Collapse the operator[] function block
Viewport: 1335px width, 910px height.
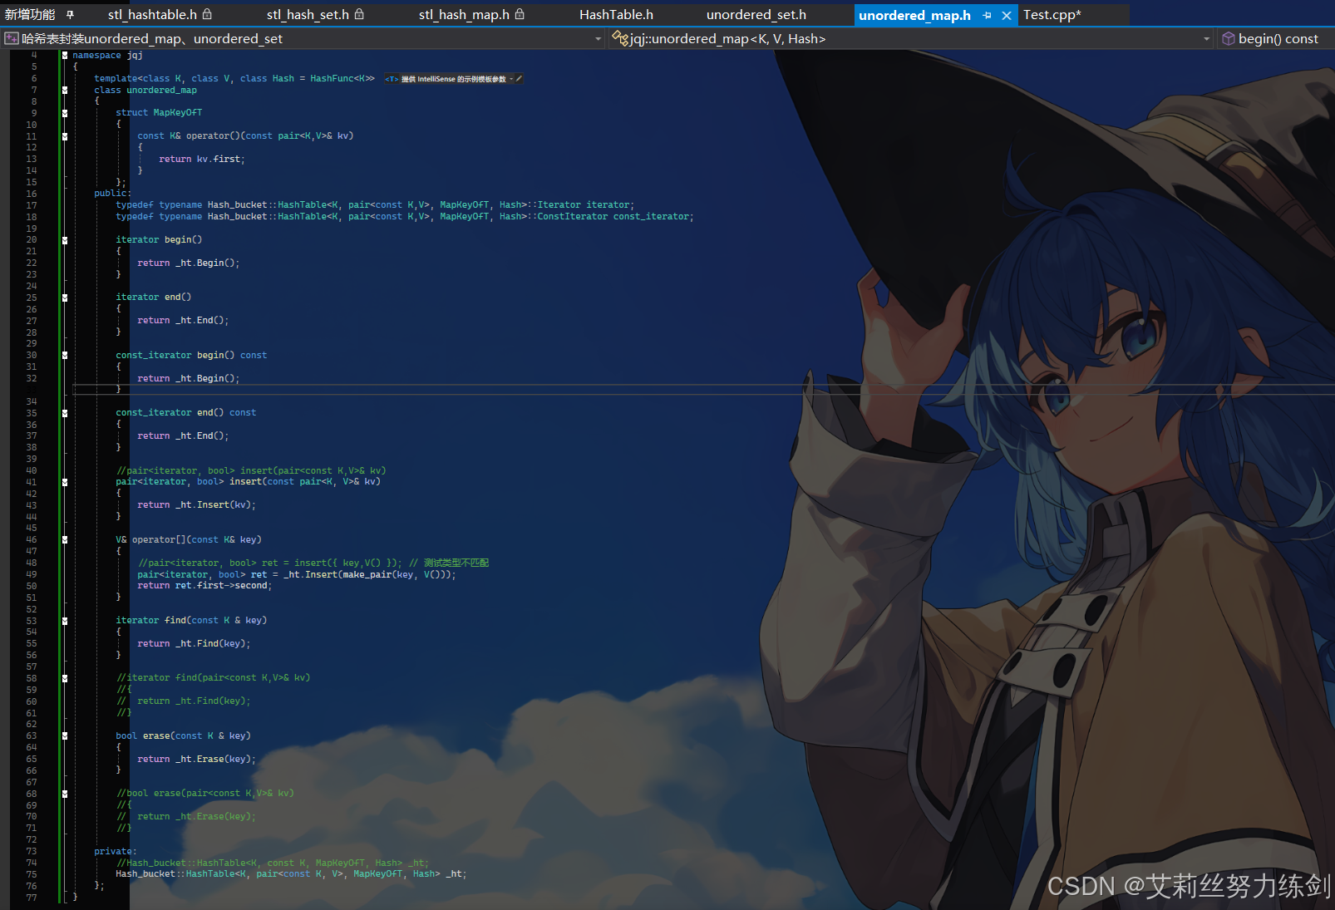click(65, 539)
